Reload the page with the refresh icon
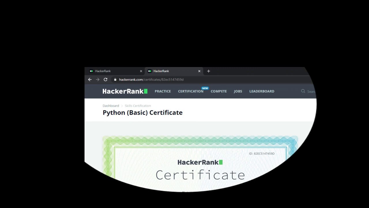Image resolution: width=369 pixels, height=208 pixels. pos(106,79)
